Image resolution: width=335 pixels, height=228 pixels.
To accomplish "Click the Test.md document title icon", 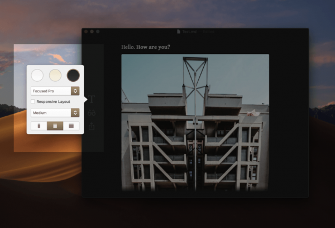I will coord(179,32).
